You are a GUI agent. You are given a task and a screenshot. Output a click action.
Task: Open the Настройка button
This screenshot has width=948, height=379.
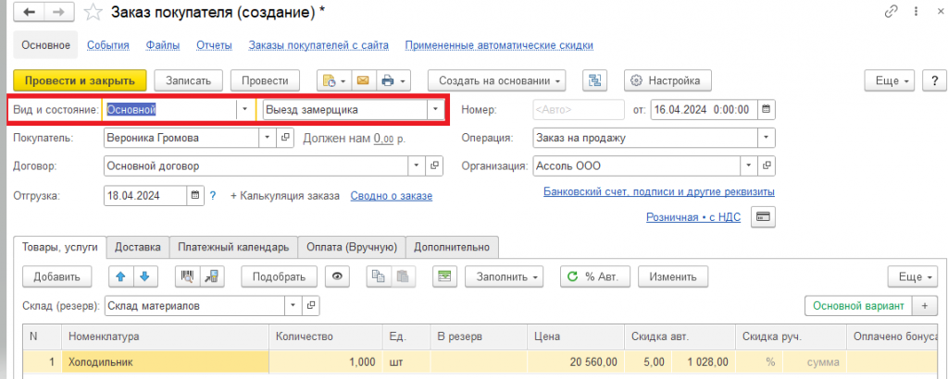[x=667, y=80]
